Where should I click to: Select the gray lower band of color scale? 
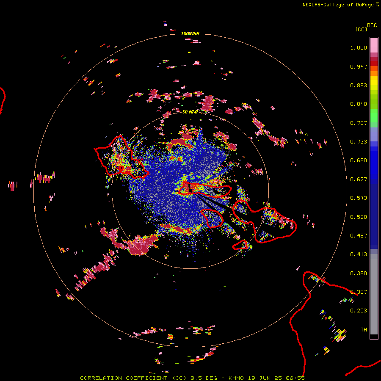pyautogui.click(x=374, y=294)
